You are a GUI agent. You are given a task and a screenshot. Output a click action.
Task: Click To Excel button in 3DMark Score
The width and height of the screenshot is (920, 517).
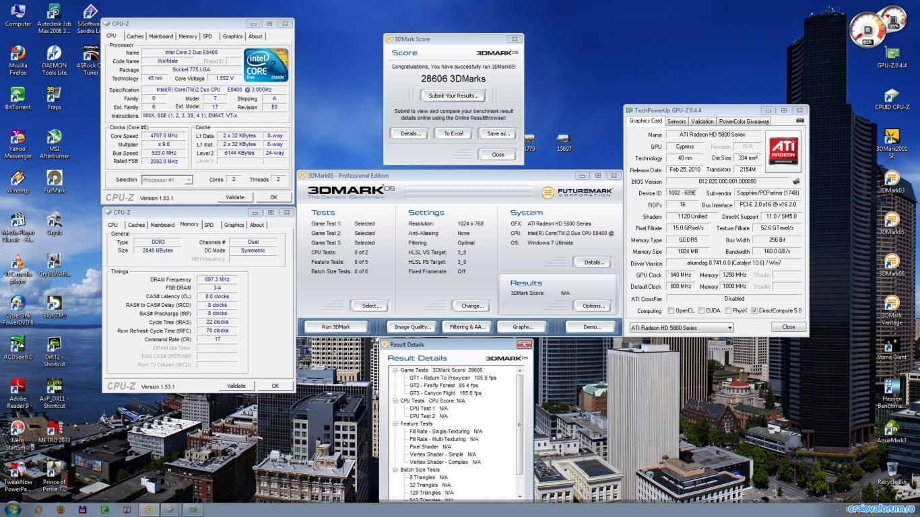pos(453,133)
